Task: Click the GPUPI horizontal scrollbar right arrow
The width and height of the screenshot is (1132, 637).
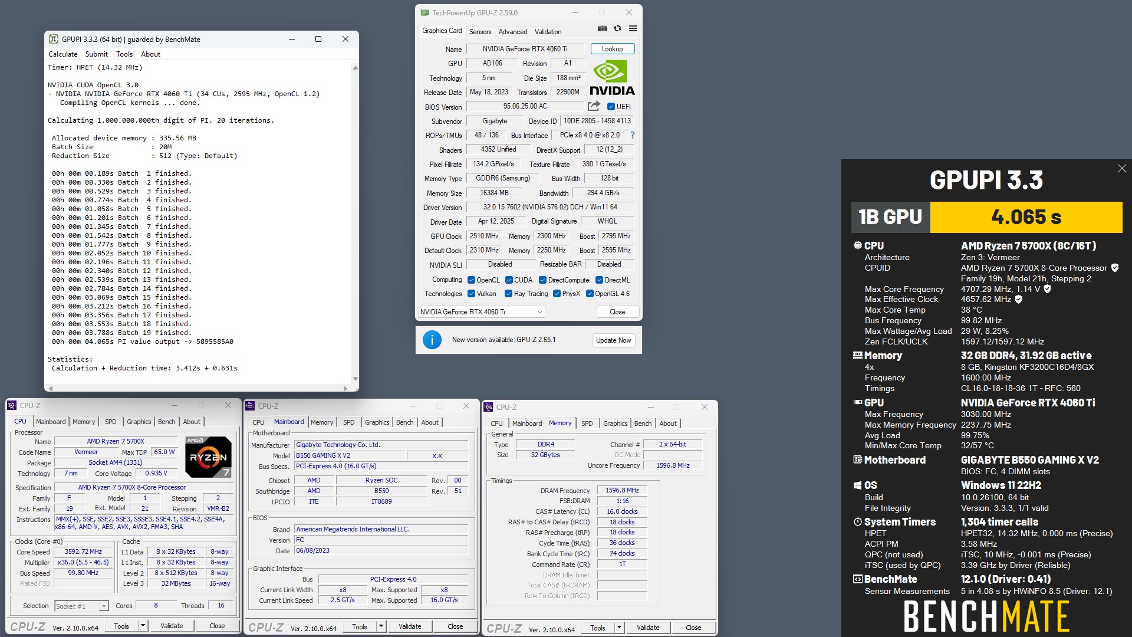Action: click(345, 388)
